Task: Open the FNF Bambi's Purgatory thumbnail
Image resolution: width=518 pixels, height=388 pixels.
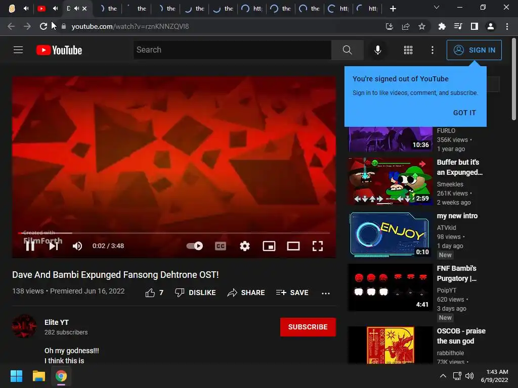Action: click(x=391, y=287)
